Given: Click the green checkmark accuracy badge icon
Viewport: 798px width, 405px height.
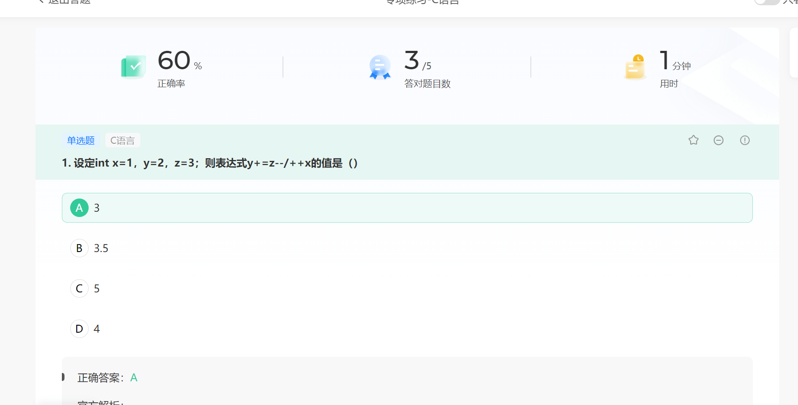Looking at the screenshot, I should coord(133,66).
